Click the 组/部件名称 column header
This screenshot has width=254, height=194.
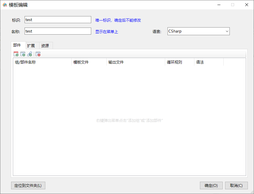click(42, 62)
